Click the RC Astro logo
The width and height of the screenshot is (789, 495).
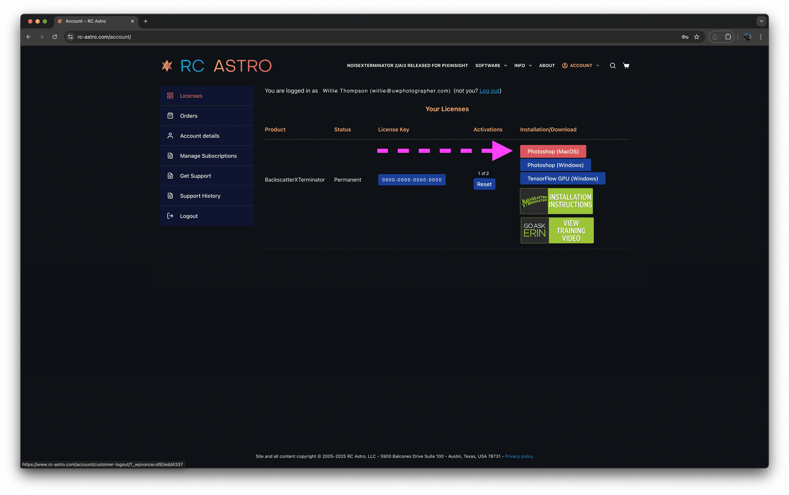[x=216, y=66]
